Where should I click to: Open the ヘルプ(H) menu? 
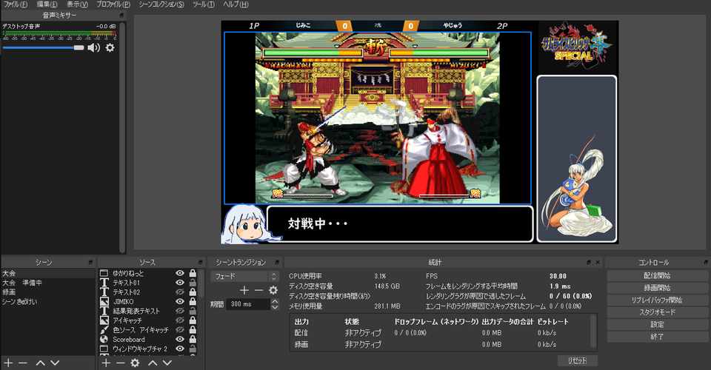pos(236,4)
